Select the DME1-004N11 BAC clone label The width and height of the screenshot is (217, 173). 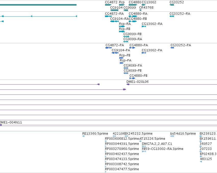point(11,122)
